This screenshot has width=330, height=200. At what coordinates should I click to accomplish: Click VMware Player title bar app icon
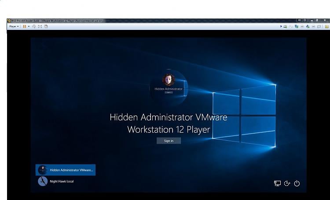tap(9, 21)
